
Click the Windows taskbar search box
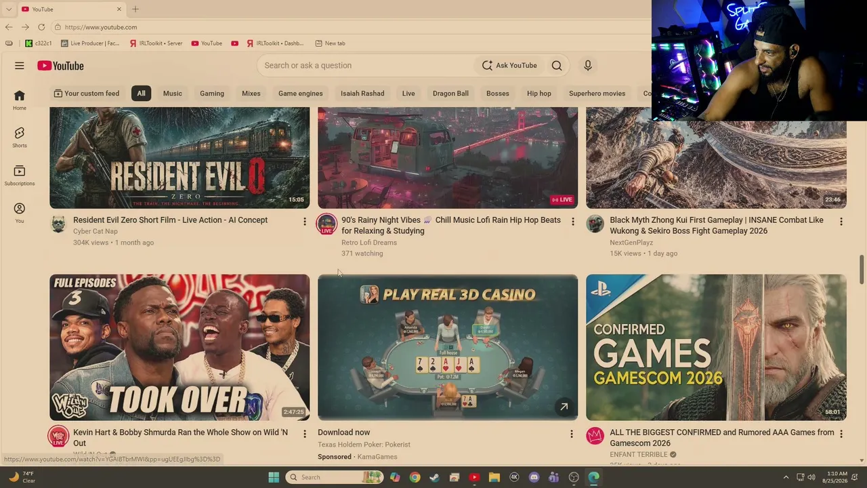click(x=334, y=477)
